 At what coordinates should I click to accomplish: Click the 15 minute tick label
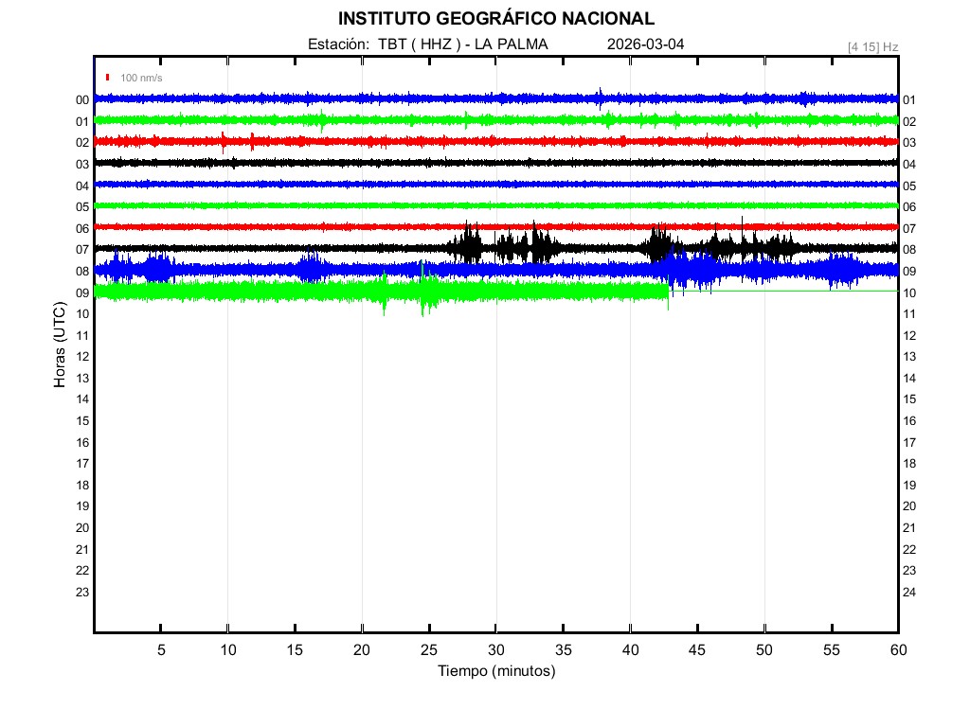click(295, 649)
